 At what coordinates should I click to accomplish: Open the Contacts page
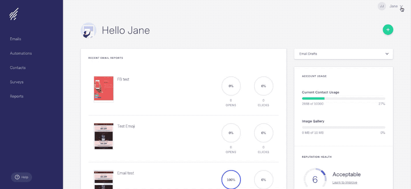18,68
